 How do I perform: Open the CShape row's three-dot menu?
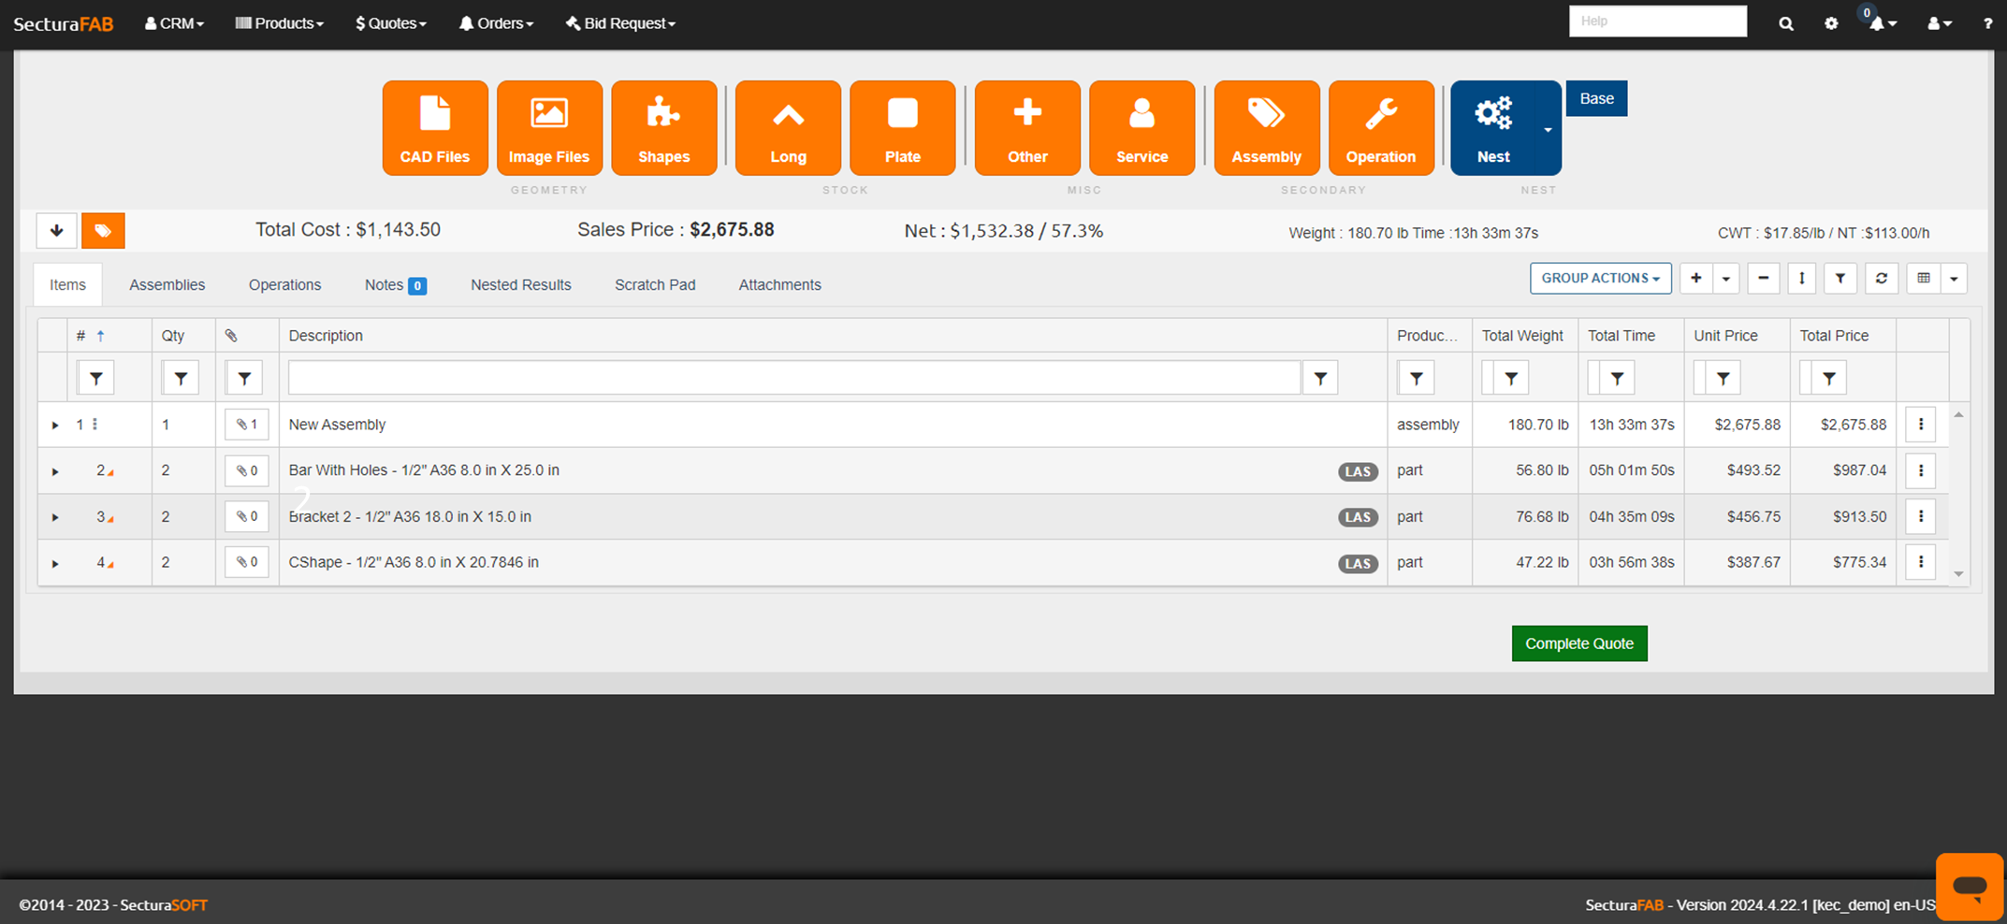pyautogui.click(x=1920, y=562)
